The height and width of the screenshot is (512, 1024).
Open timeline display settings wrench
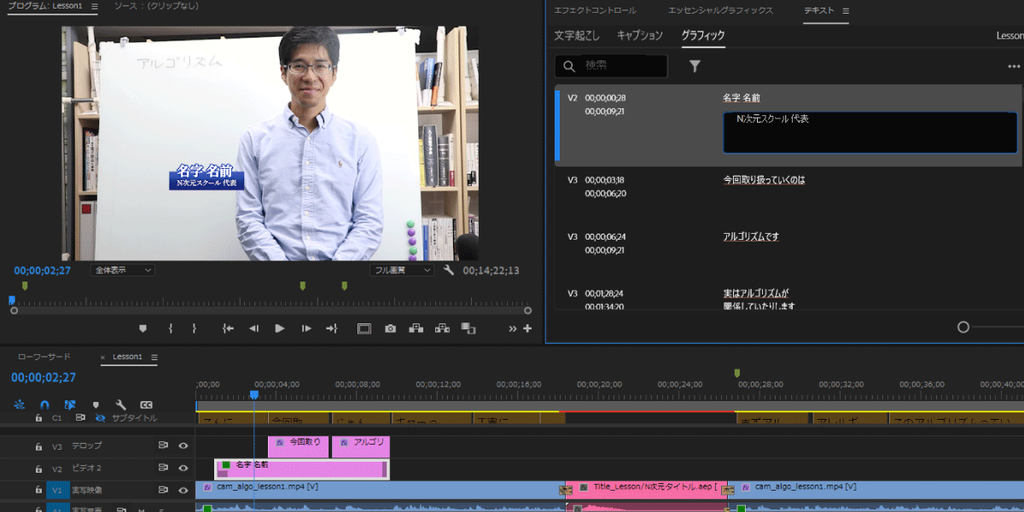click(121, 404)
